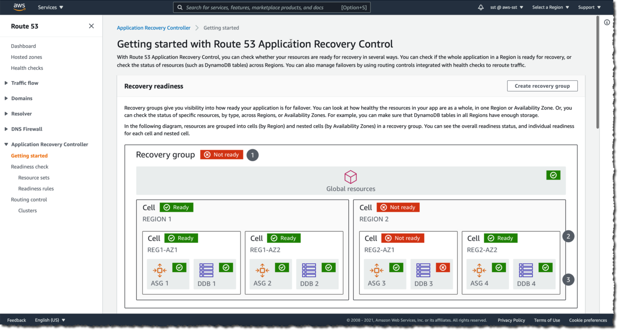Click the green check status on DDB 1

(x=226, y=267)
